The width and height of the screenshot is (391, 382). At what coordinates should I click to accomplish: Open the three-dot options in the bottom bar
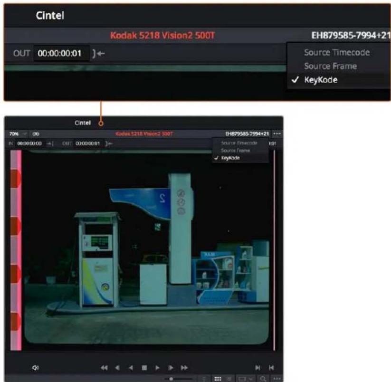coord(277,379)
